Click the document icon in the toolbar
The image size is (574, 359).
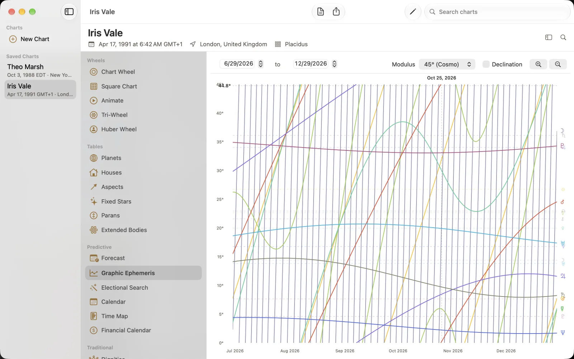(x=321, y=12)
